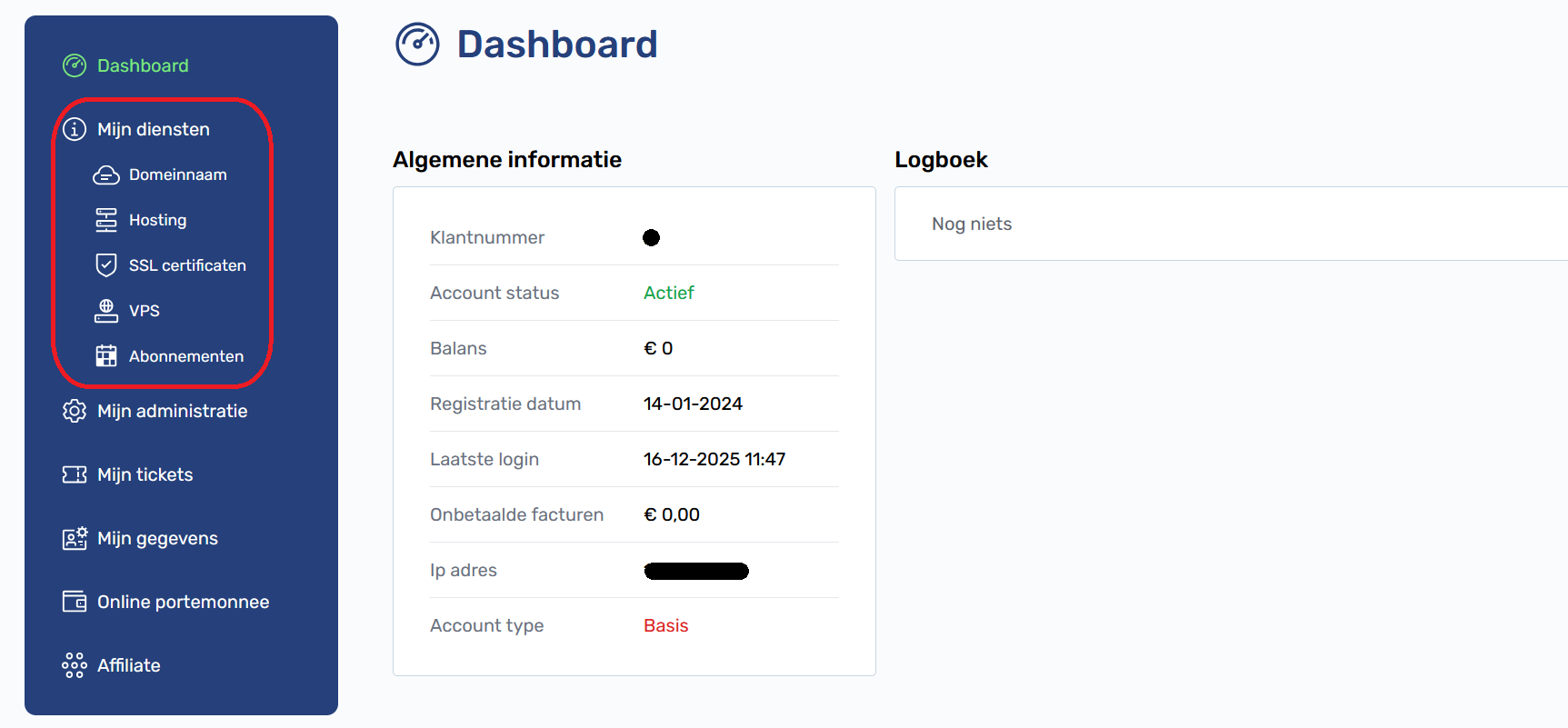Open Mijn administratie from the sidebar
Screen dimensions: 1568x728
pyautogui.click(x=173, y=411)
